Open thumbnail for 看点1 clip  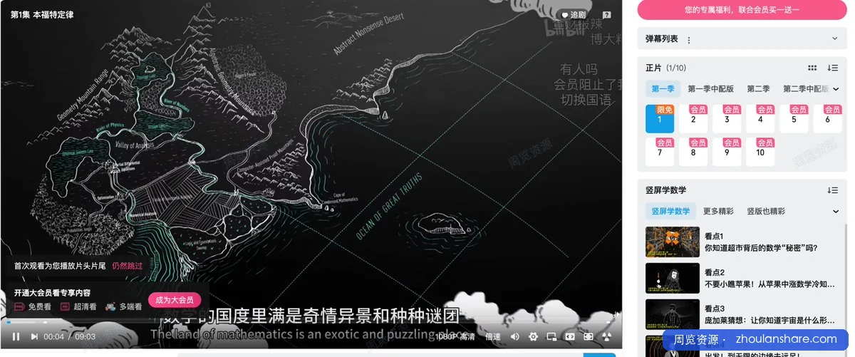pyautogui.click(x=672, y=242)
